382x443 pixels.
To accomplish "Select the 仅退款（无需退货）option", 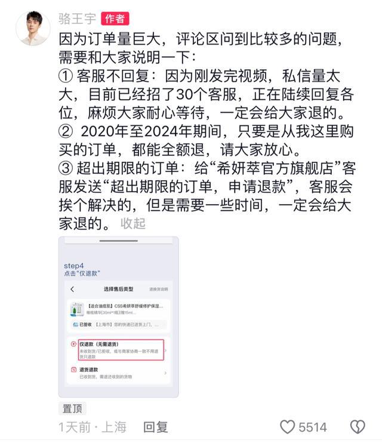I will point(121,350).
